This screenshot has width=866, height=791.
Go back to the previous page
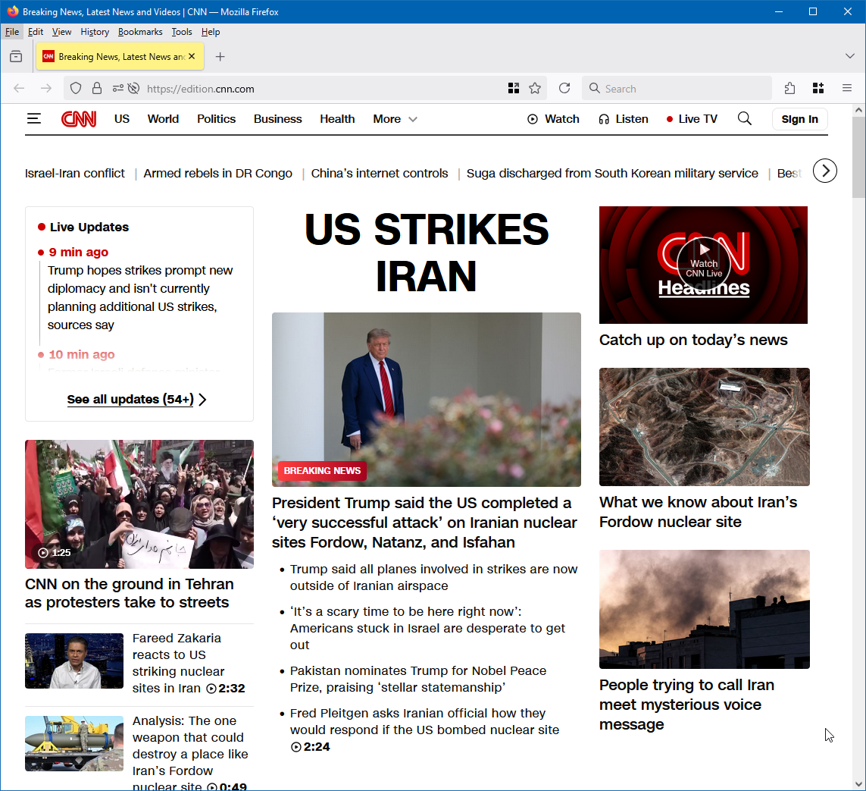pyautogui.click(x=20, y=89)
